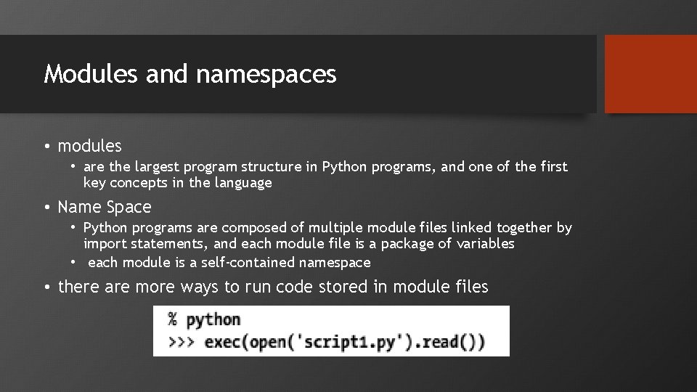Select the "Name Space" bullet heading

(105, 207)
